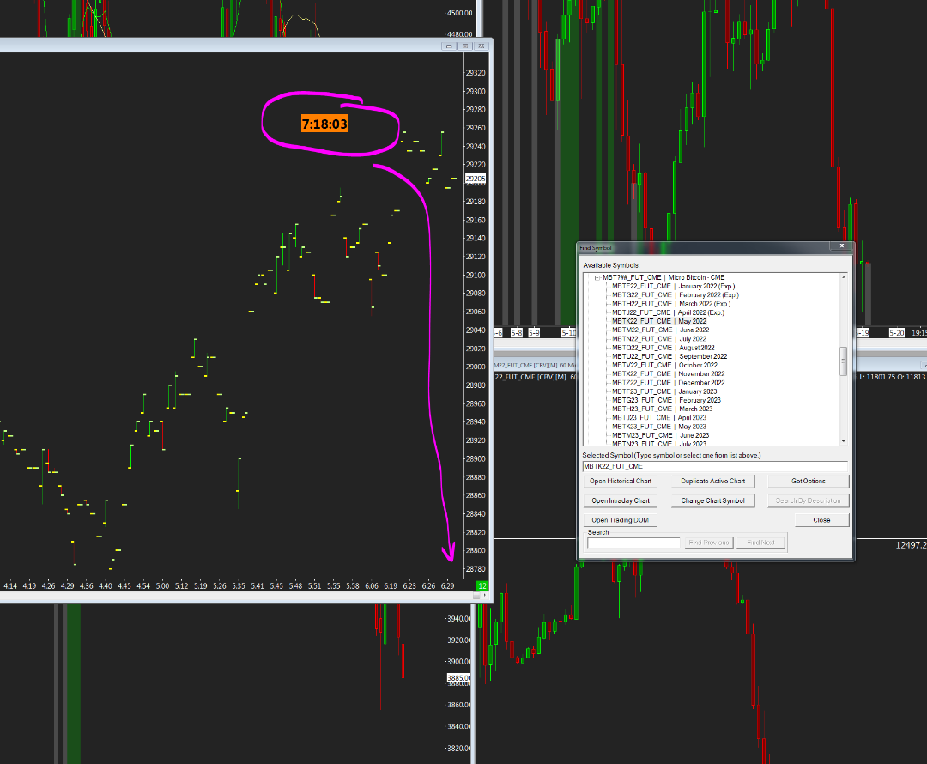Click up arrow of symbol list scrollbar
This screenshot has width=927, height=764.
[844, 276]
